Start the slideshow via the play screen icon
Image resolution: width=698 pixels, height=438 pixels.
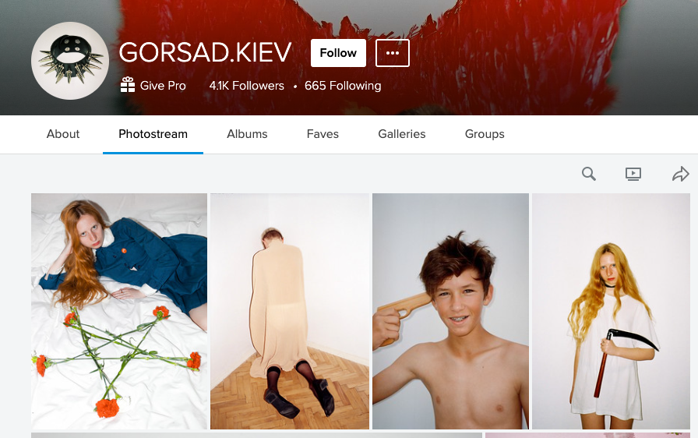[x=633, y=174]
